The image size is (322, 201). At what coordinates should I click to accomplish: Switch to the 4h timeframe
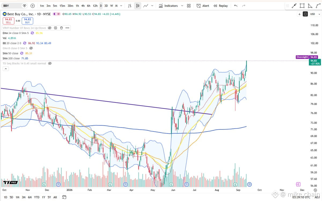[83, 6]
